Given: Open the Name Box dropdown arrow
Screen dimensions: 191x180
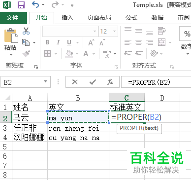Looking at the screenshot, I should (45, 81).
